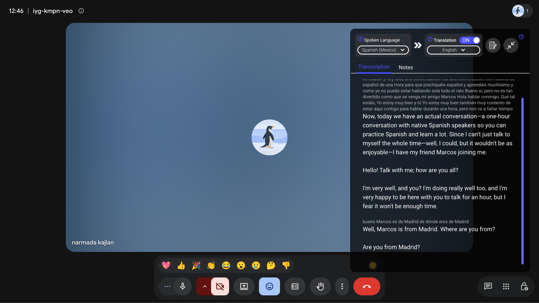Minimize the transcription panel with the collapse arrows

coord(511,45)
